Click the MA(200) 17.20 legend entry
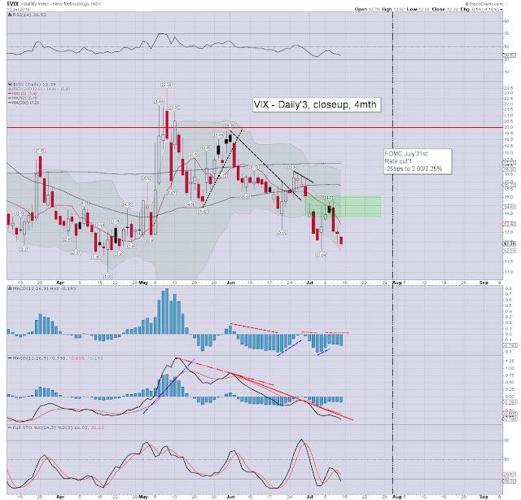The image size is (521, 500). click(x=24, y=103)
